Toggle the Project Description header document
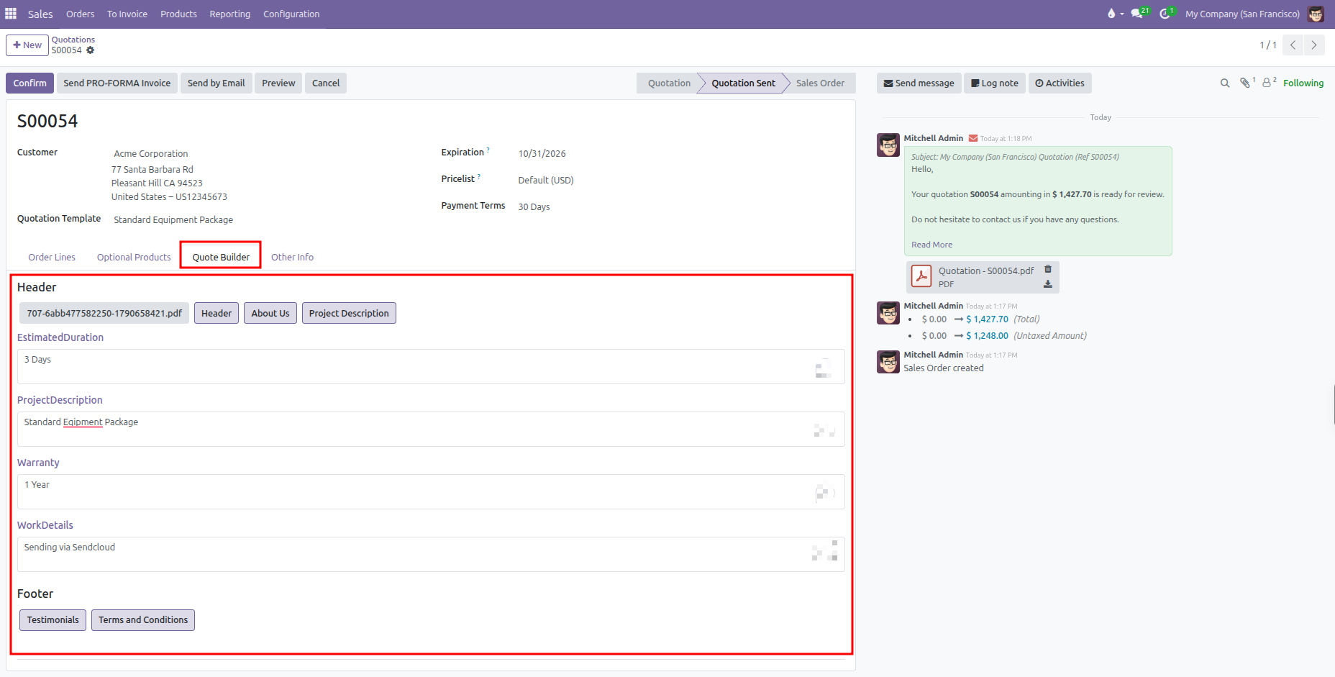The height and width of the screenshot is (677, 1335). 349,313
